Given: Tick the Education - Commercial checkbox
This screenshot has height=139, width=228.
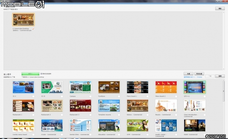Looking at the screenshot, I should coord(119,135).
